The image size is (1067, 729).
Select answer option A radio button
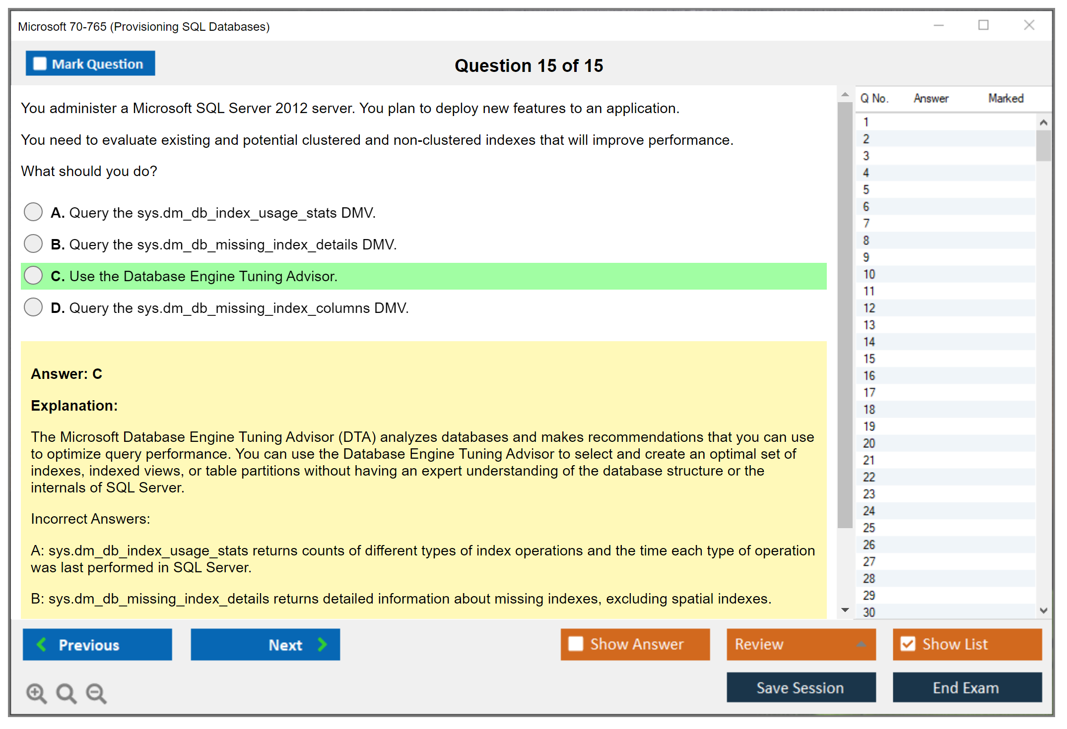pyautogui.click(x=33, y=212)
